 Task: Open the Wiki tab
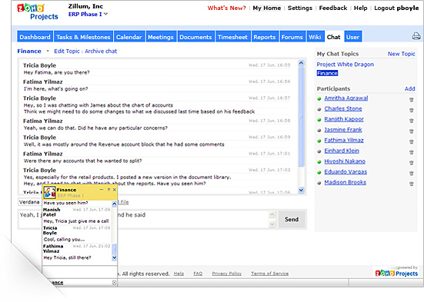pyautogui.click(x=315, y=37)
